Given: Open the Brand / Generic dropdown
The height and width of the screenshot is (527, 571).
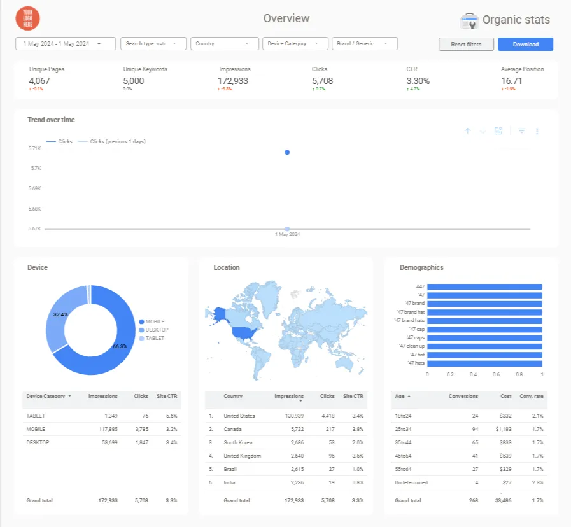Looking at the screenshot, I should tap(365, 44).
